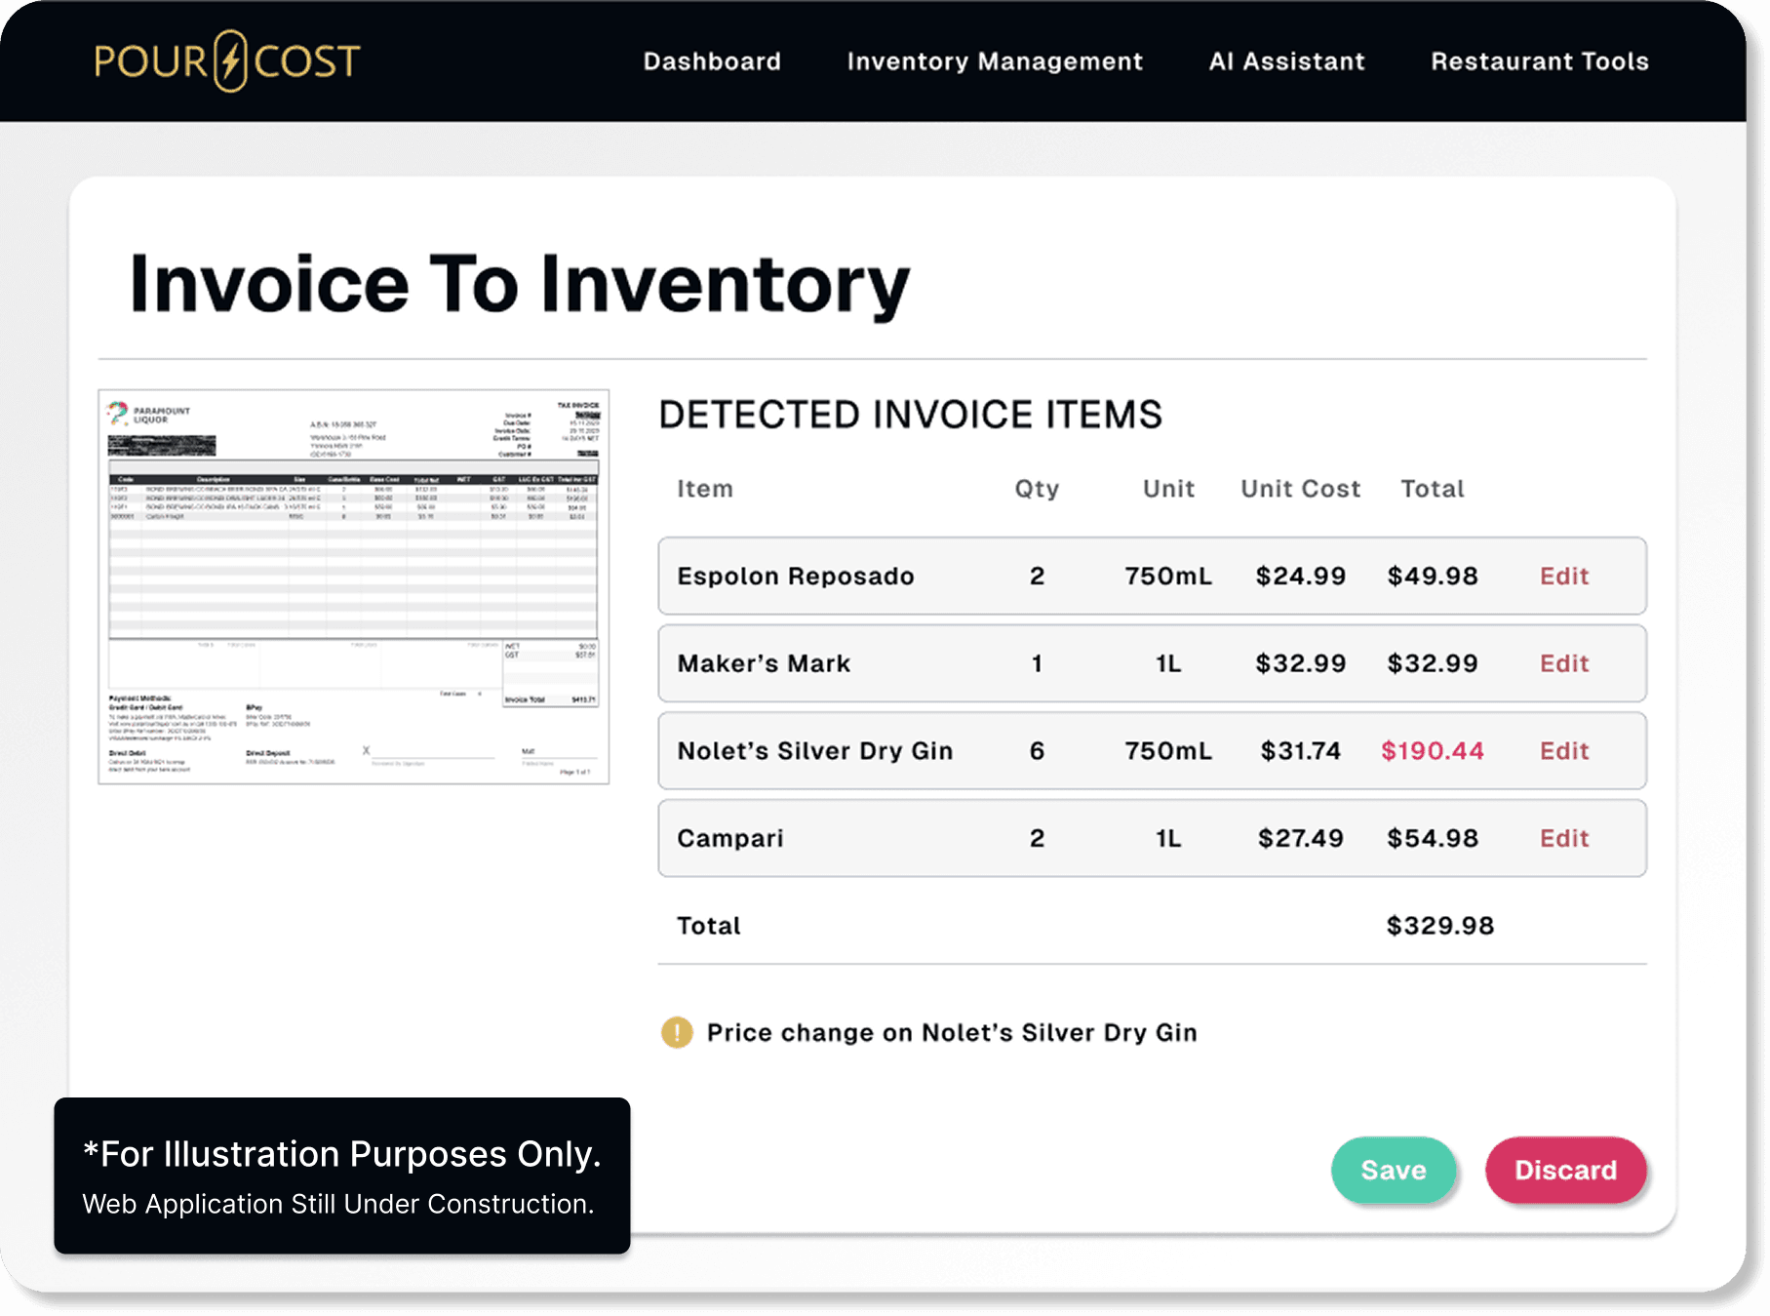The height and width of the screenshot is (1316, 1770).
Task: Navigate to the AI Assistant section
Action: pyautogui.click(x=1285, y=61)
